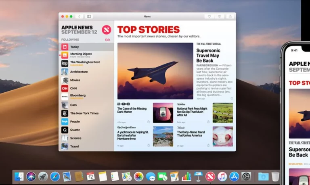Open the People channel
The height and width of the screenshot is (185, 310).
point(86,122)
